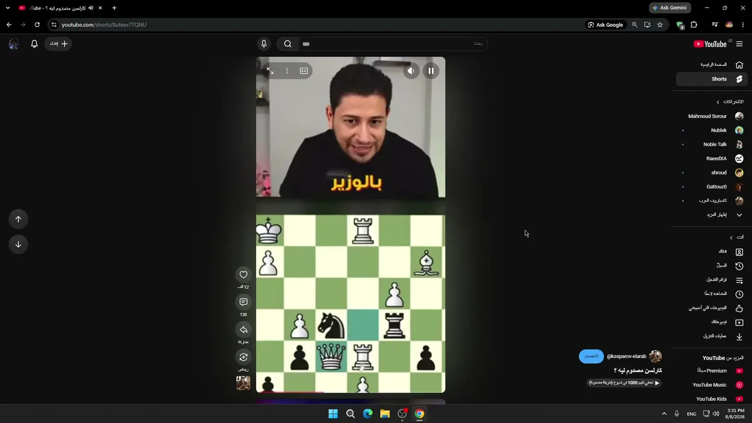Pause the playing Short video
This screenshot has width=752, height=423.
pos(431,71)
